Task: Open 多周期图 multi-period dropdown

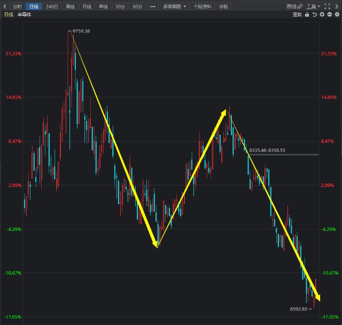Action: coord(174,6)
